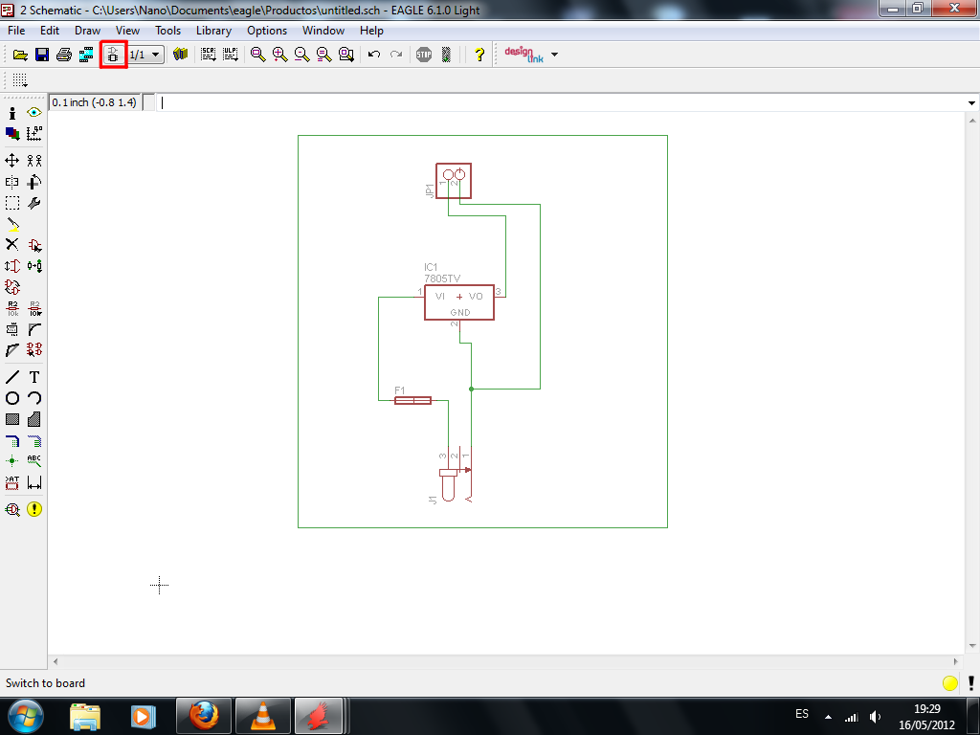Select the Value tool
Screen dimensions: 980x735
(34, 308)
